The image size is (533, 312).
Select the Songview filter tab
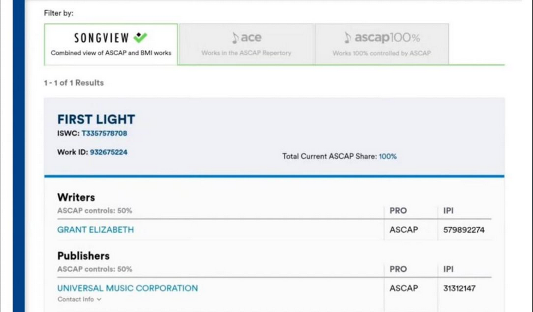(x=111, y=44)
